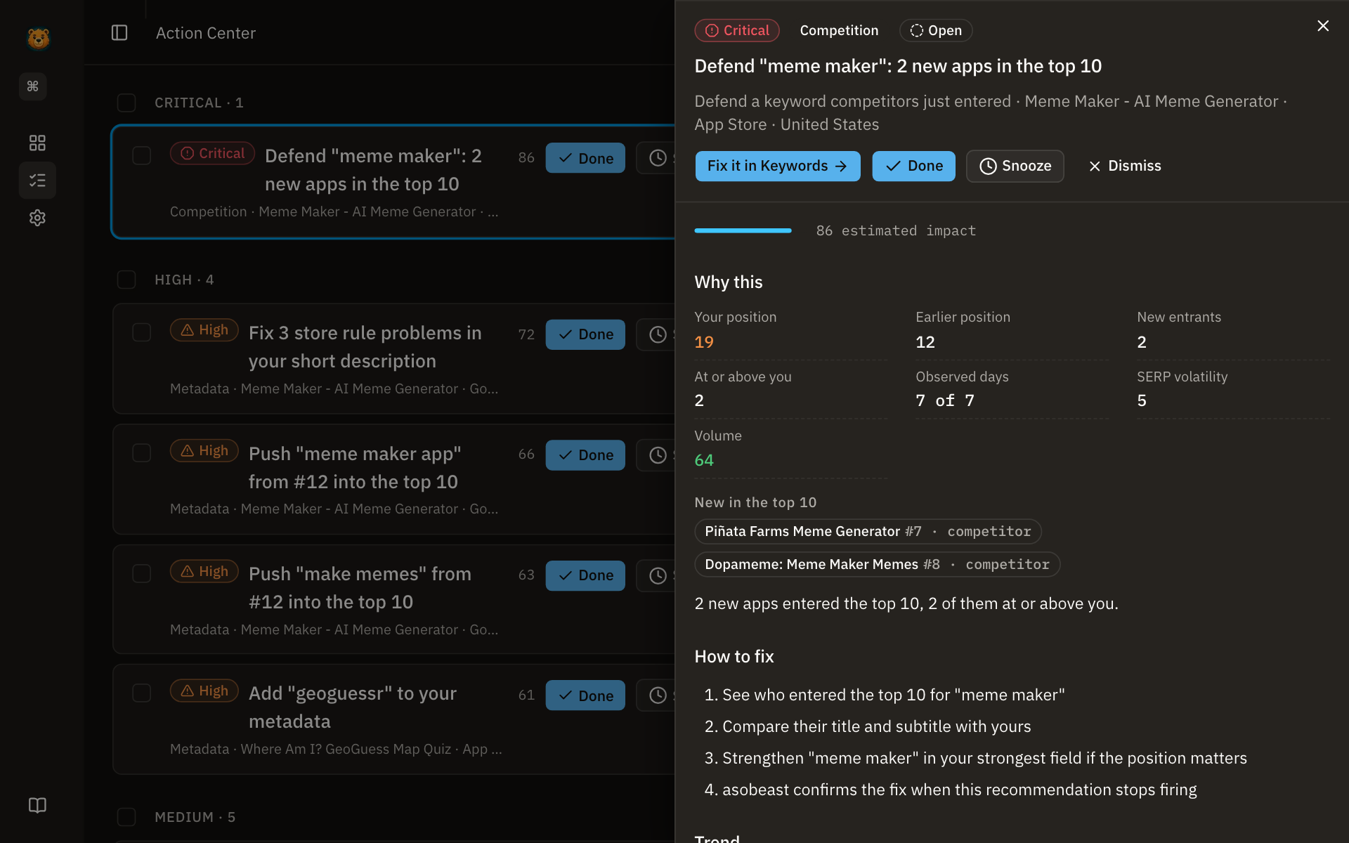Snooze this recommendation in detail panel

pos(1015,166)
